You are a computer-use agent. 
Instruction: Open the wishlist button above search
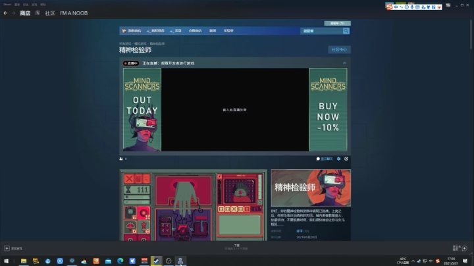[x=337, y=23]
